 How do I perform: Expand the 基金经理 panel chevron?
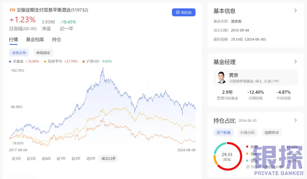point(295,62)
